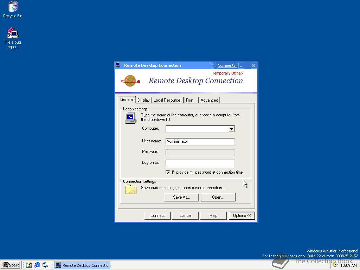The width and height of the screenshot is (360, 270).
Task: Click the Remote Desktop title bar icon
Action: pyautogui.click(x=118, y=65)
